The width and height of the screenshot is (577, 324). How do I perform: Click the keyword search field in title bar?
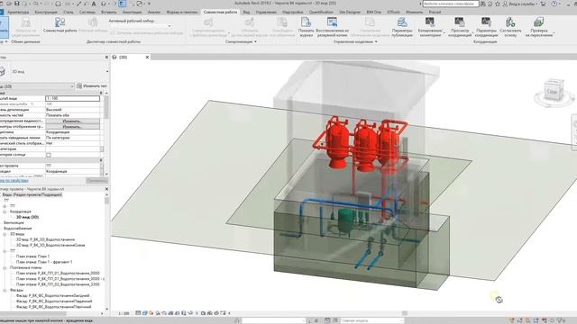tap(451, 4)
